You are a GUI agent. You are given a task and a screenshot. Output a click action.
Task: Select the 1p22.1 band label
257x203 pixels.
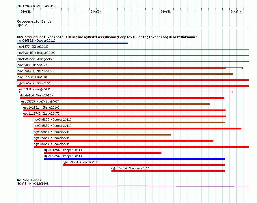(23, 25)
